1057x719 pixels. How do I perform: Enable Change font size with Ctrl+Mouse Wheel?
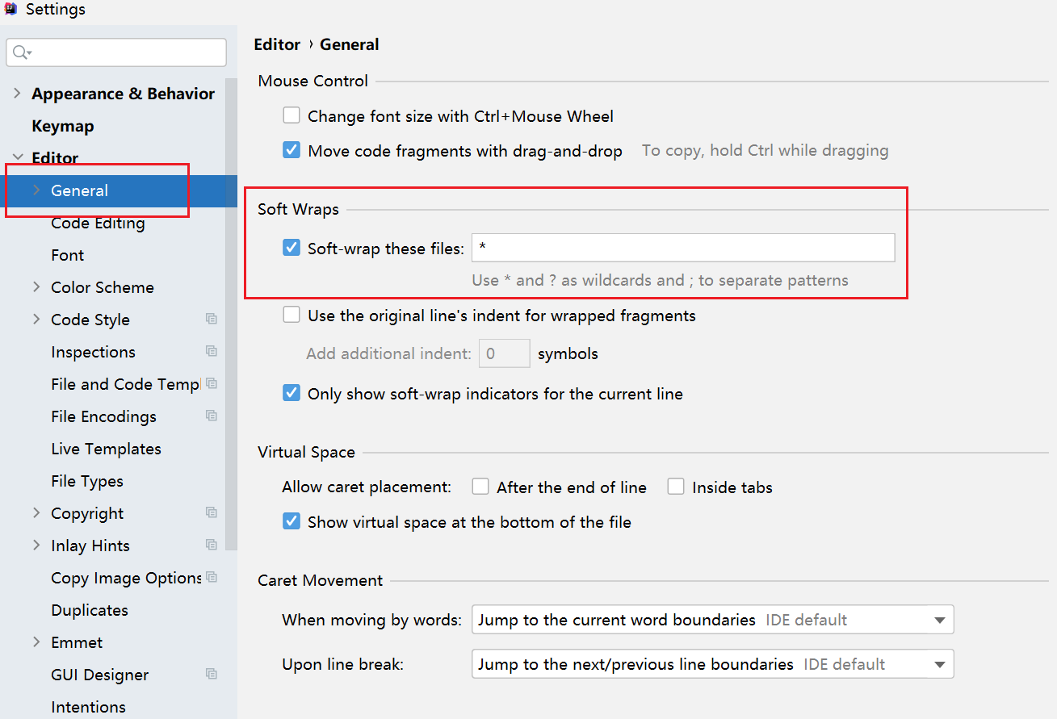click(292, 116)
